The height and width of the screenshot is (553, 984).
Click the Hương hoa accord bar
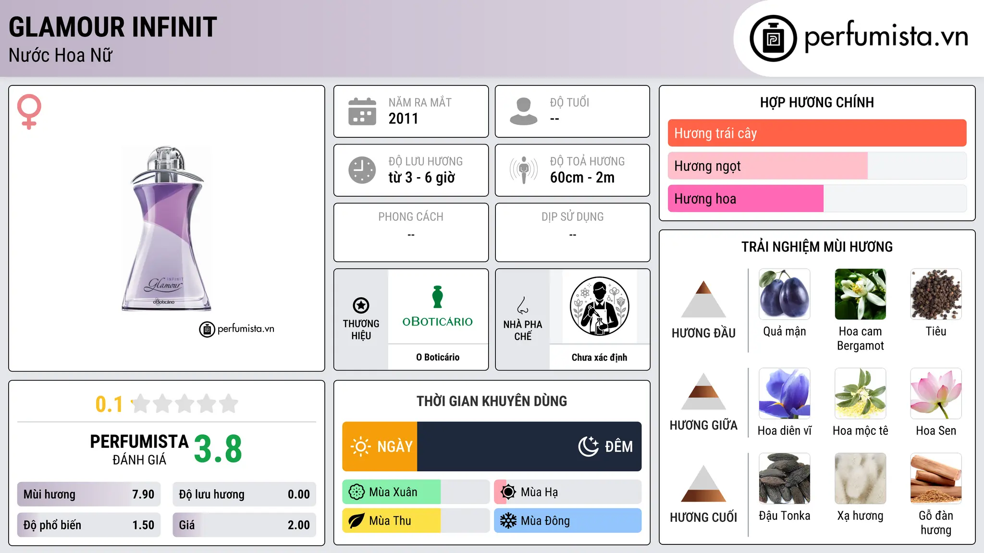817,199
